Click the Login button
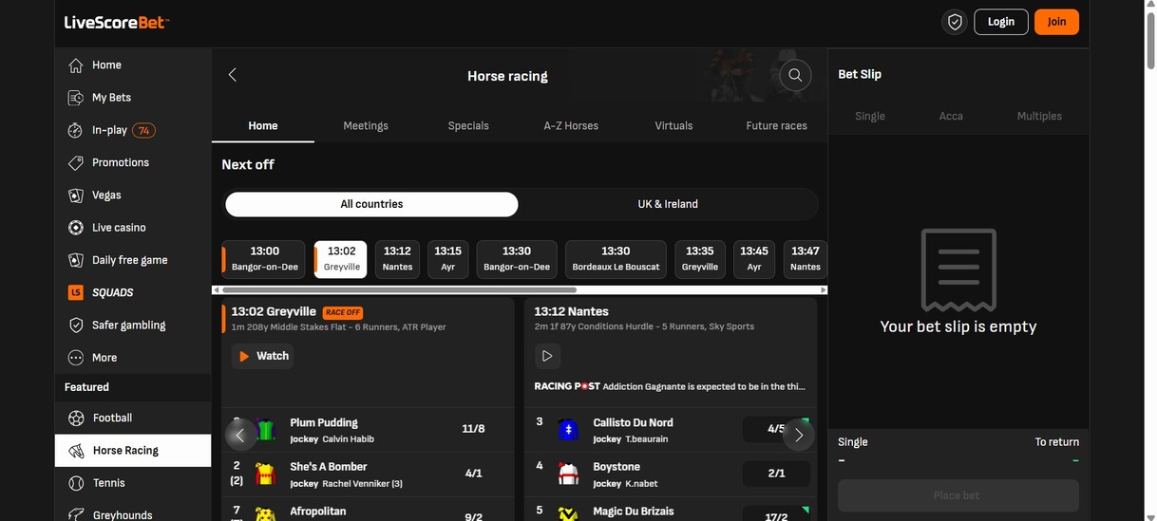Screen dimensions: 1157x521 pyautogui.click(x=1001, y=22)
